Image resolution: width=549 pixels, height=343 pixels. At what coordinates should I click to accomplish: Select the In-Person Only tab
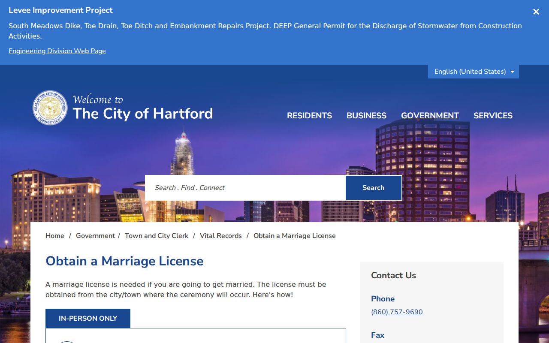coord(88,319)
